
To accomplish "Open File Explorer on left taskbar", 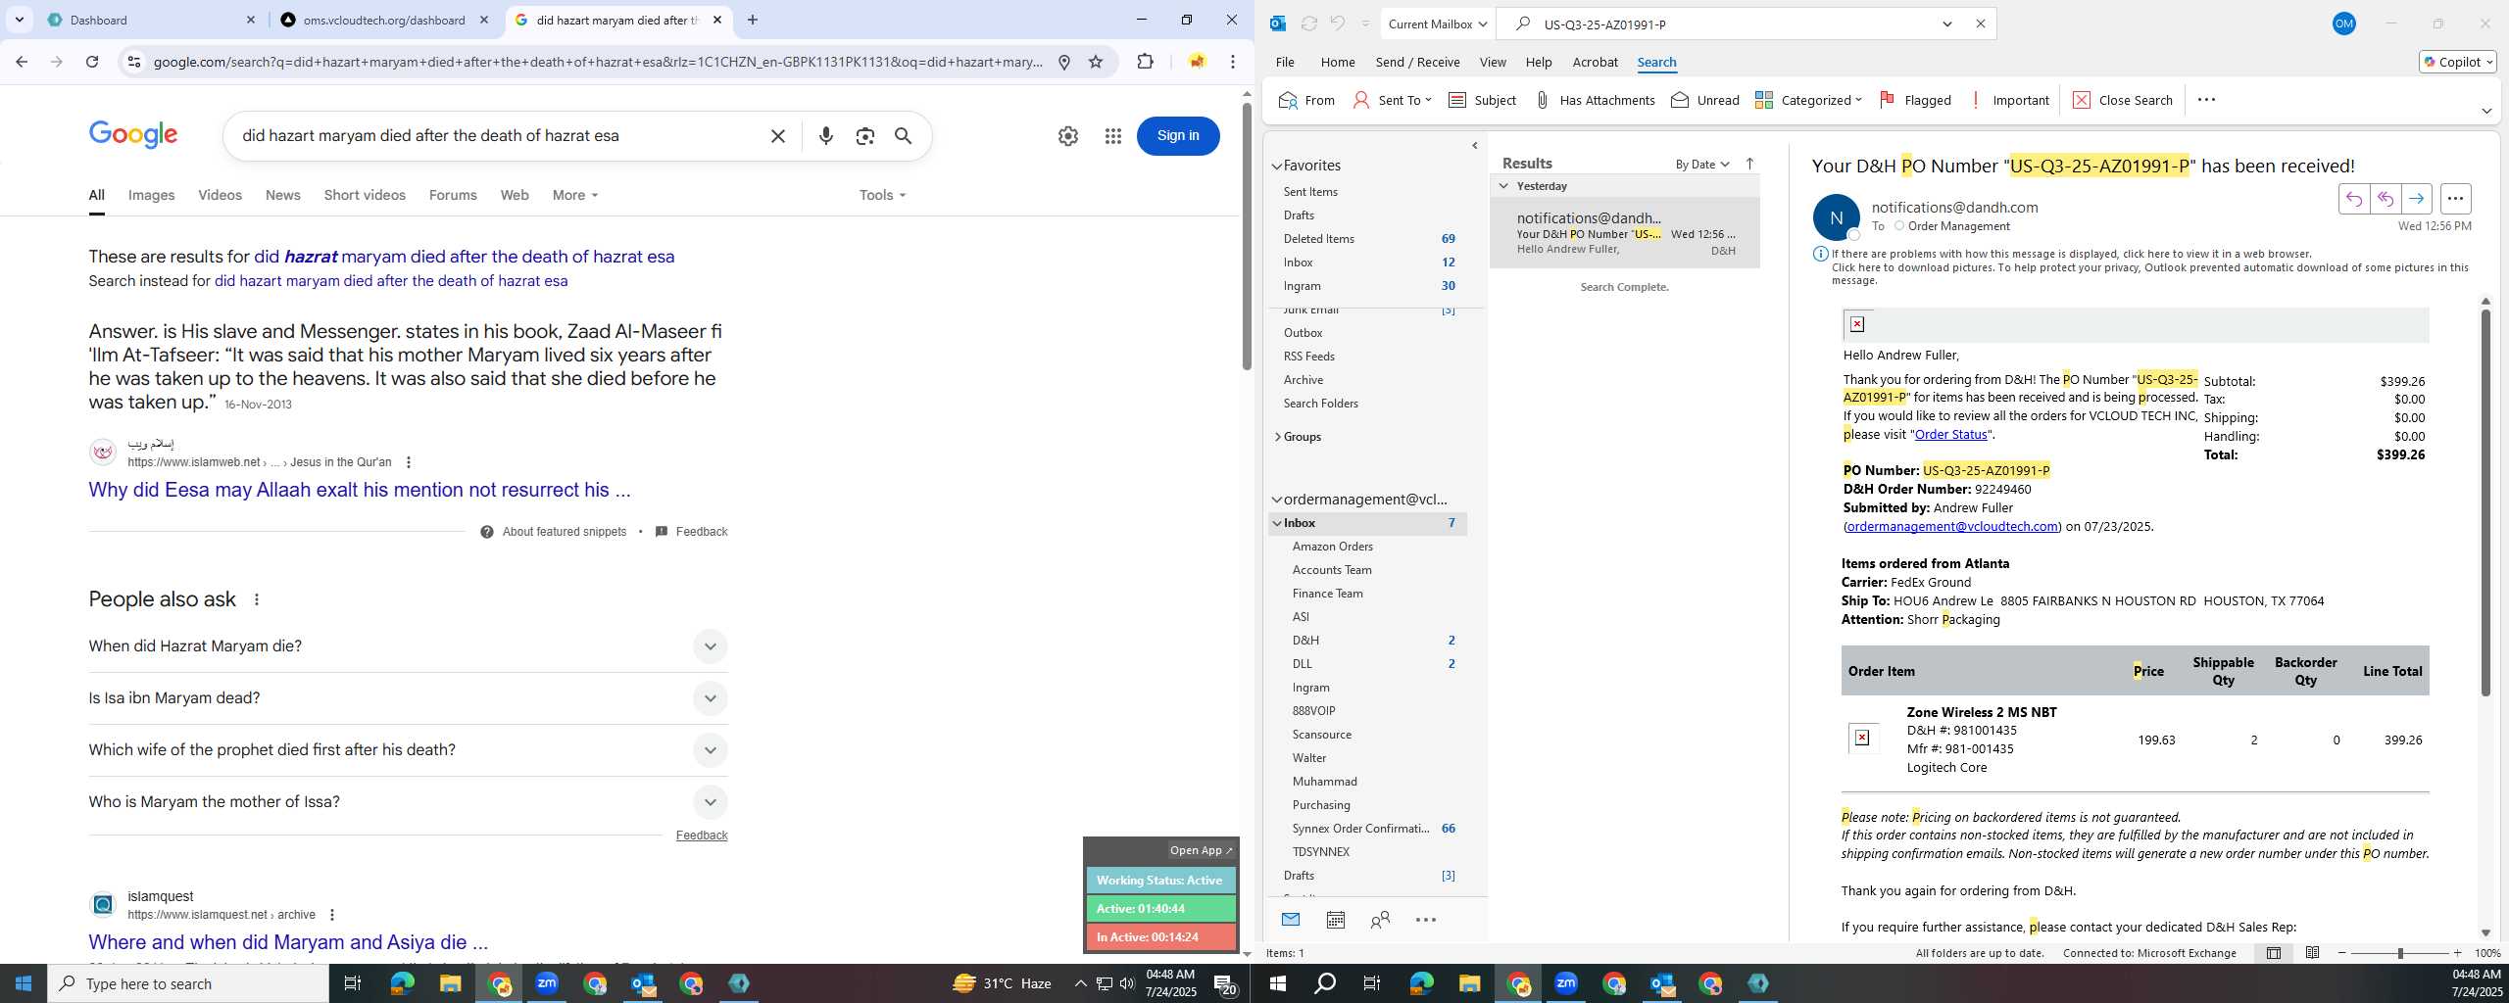I will click(x=450, y=983).
